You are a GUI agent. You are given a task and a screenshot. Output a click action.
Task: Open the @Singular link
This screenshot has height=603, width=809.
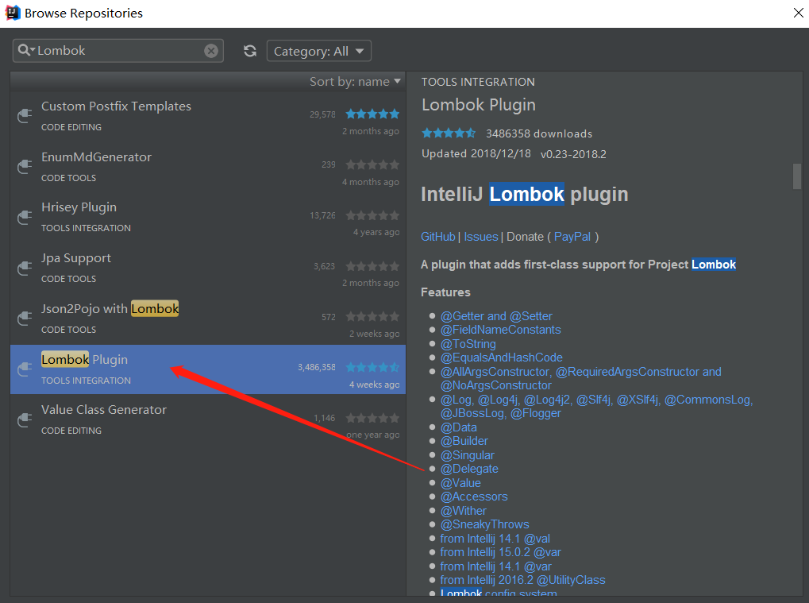pos(468,455)
